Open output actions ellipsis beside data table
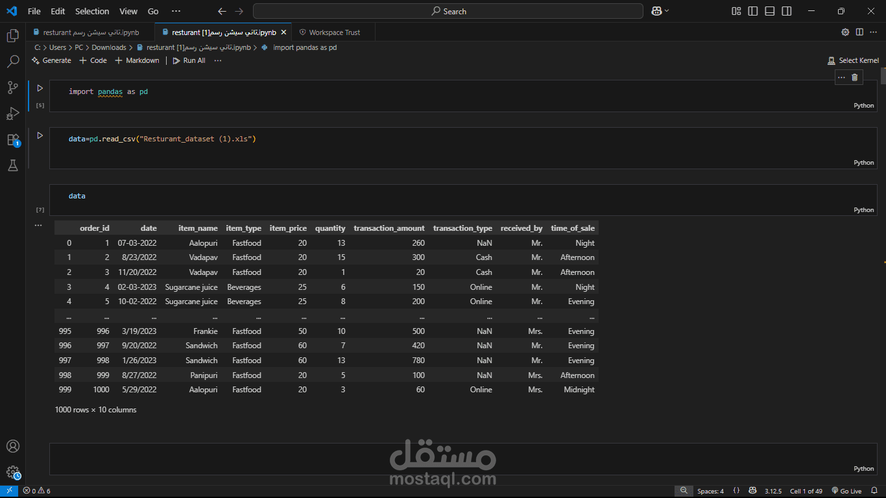Viewport: 886px width, 498px height. [38, 226]
